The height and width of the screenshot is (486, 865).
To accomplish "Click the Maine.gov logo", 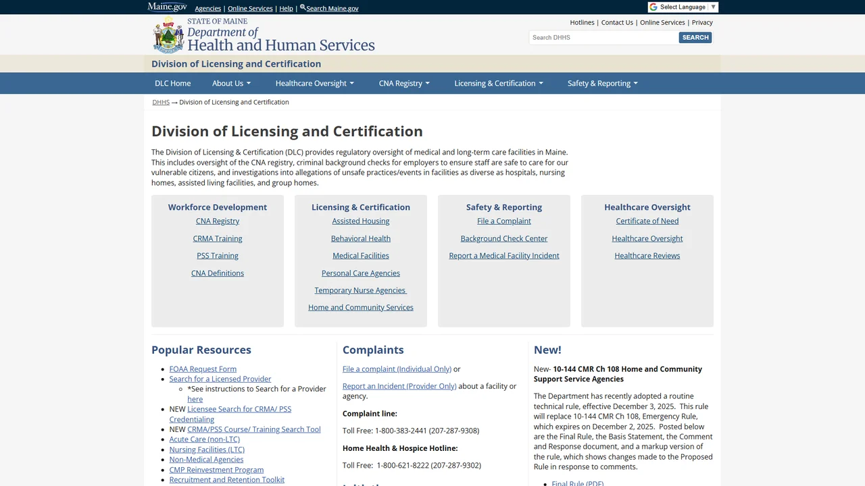I will pyautogui.click(x=167, y=7).
